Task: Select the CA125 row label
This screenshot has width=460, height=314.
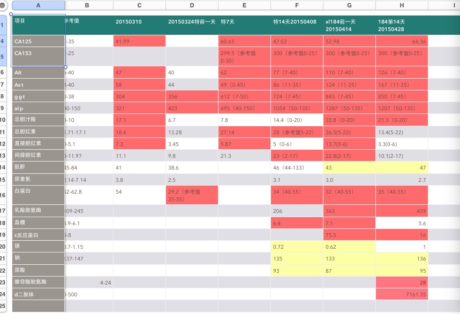Action: (x=39, y=41)
